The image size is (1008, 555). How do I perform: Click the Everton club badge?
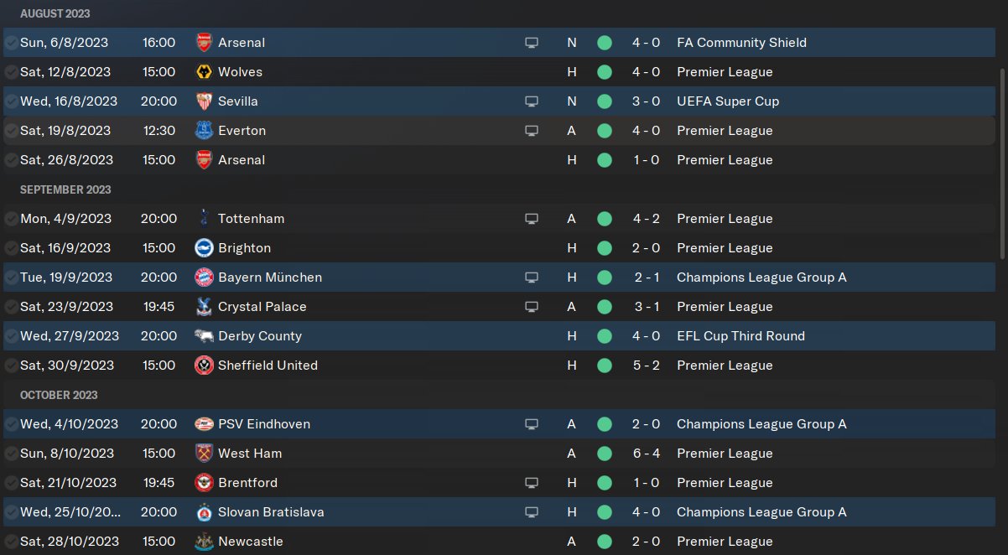[x=203, y=131]
